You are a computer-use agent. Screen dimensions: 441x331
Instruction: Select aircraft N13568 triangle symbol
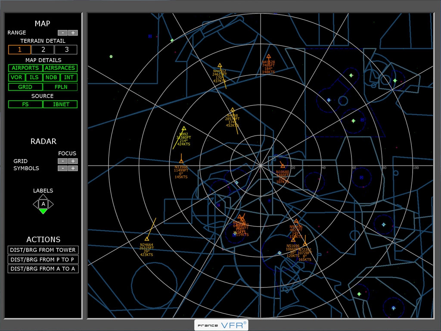181,161
